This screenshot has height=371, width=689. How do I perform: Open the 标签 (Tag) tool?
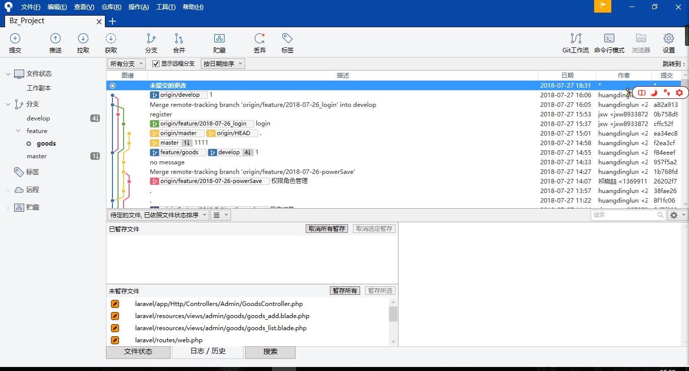(287, 42)
